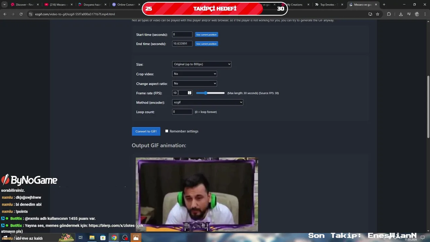Bookmark this page with the star icon

coord(378,14)
